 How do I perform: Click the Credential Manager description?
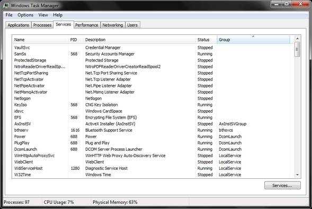click(x=103, y=48)
